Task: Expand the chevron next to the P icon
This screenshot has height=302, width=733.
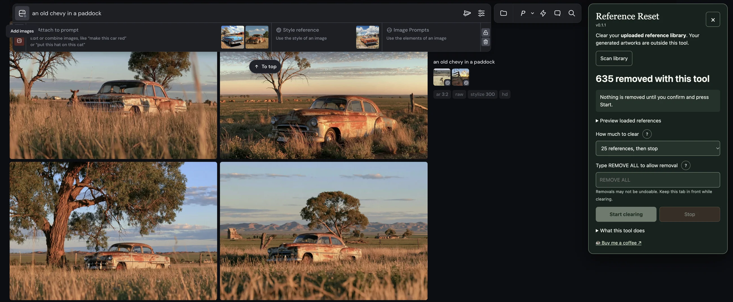Action: tap(532, 13)
